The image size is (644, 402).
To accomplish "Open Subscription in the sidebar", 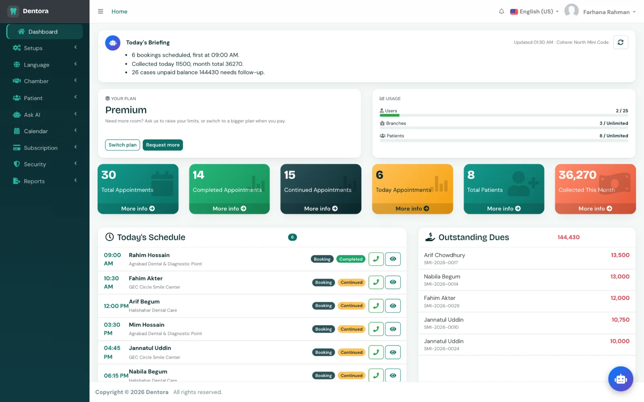I will point(45,148).
